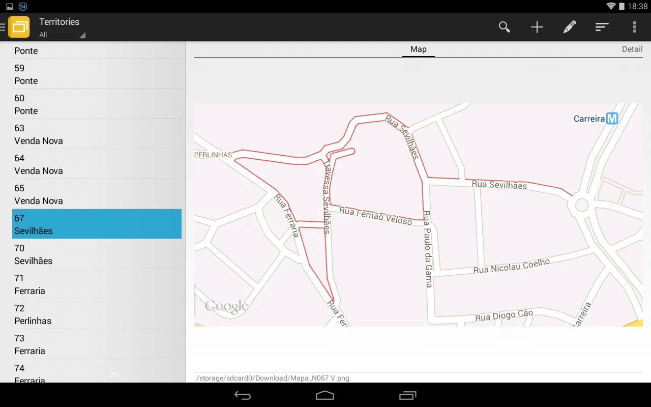The image size is (651, 407).
Task: Tap the territory map image
Action: 419,215
